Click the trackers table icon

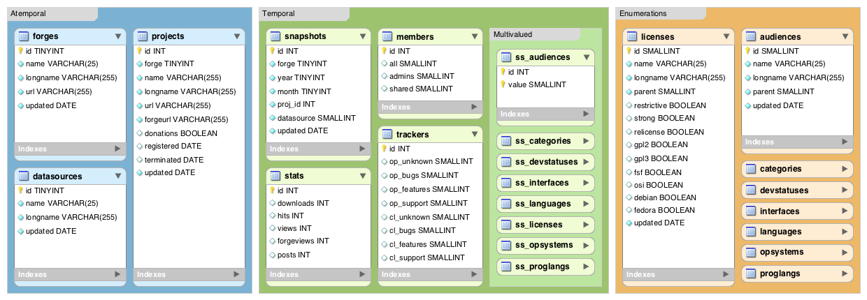[387, 134]
